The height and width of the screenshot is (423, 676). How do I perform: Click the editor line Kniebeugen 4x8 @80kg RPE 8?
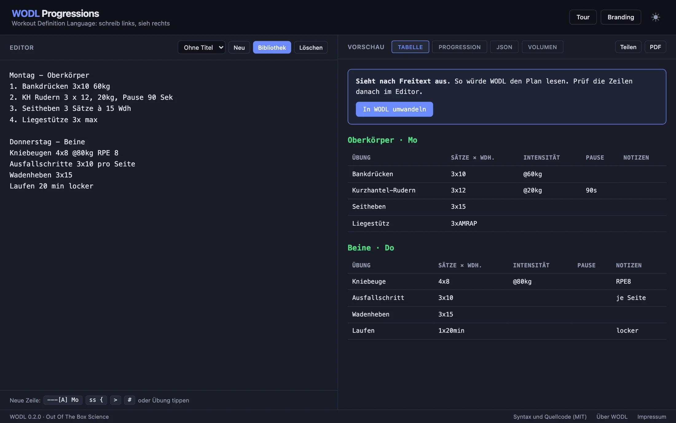[64, 153]
